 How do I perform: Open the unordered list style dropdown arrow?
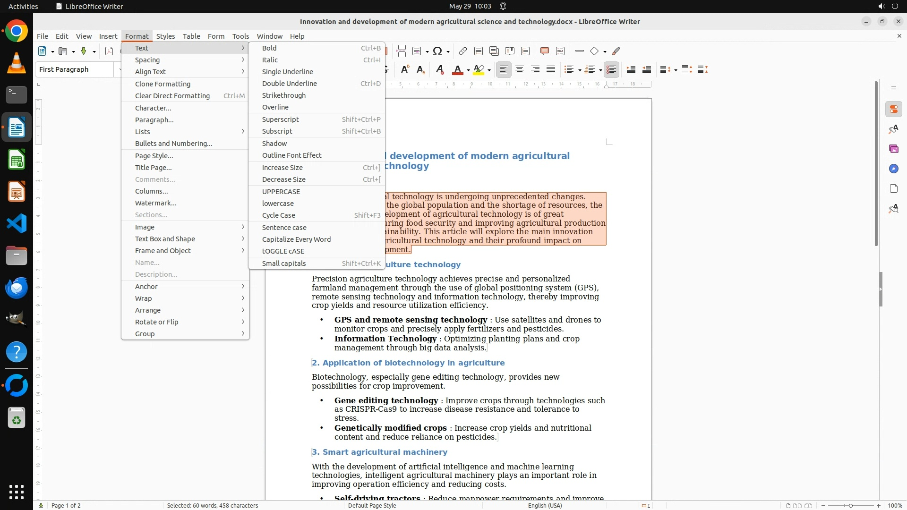(x=580, y=70)
